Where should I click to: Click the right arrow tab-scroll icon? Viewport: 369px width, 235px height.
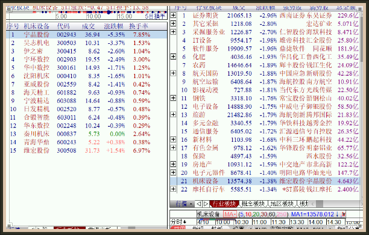point(206,204)
